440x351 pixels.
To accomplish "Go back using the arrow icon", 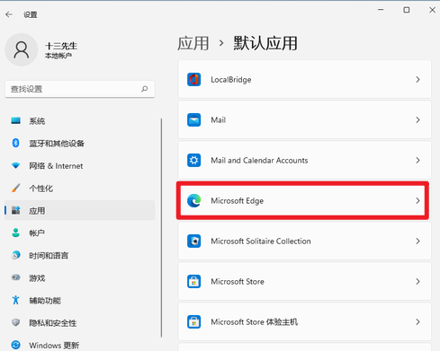I will [x=9, y=14].
